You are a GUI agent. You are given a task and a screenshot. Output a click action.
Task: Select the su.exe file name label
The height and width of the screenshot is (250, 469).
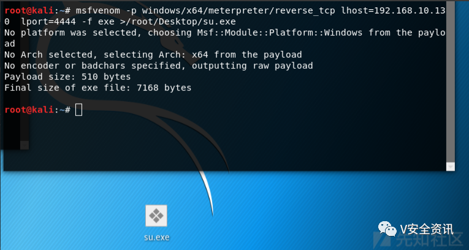click(x=157, y=237)
